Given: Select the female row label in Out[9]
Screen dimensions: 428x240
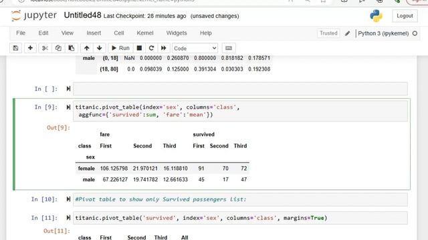Looking at the screenshot, I should coord(86,169).
